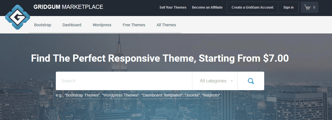Expand the All categories dropdown
Image resolution: width=332 pixels, height=120 pixels.
coord(215,81)
